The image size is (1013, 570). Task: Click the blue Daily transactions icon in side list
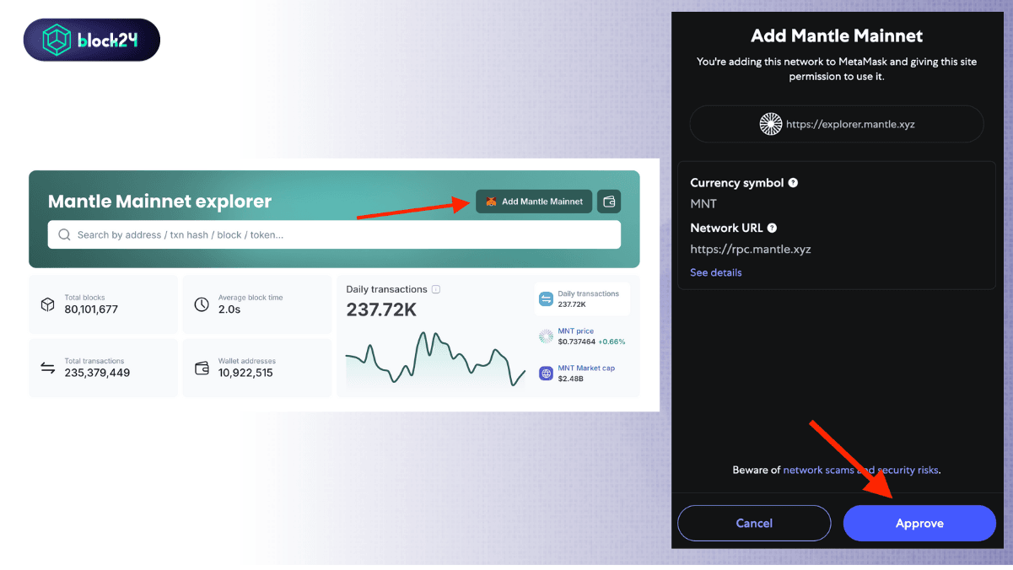pyautogui.click(x=546, y=298)
